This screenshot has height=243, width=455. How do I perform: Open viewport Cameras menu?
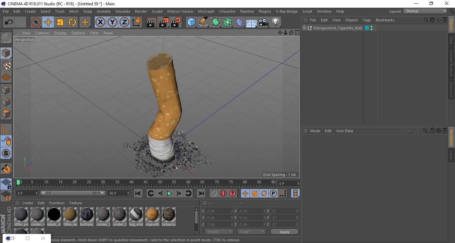(42, 33)
